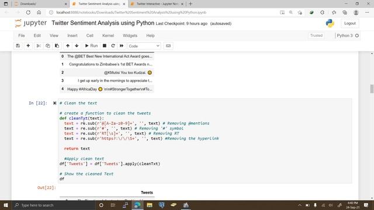Click the taskbar search box
374x210 pixels.
click(x=54, y=205)
